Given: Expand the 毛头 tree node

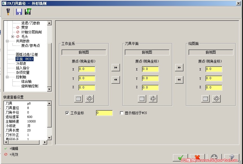Looking at the screenshot, I should tap(12, 37).
